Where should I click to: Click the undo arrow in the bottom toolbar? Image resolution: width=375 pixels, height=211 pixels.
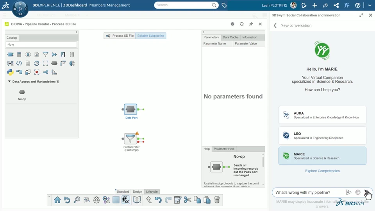tap(158, 200)
